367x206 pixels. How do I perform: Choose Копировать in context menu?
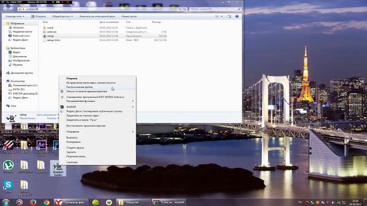(97, 142)
